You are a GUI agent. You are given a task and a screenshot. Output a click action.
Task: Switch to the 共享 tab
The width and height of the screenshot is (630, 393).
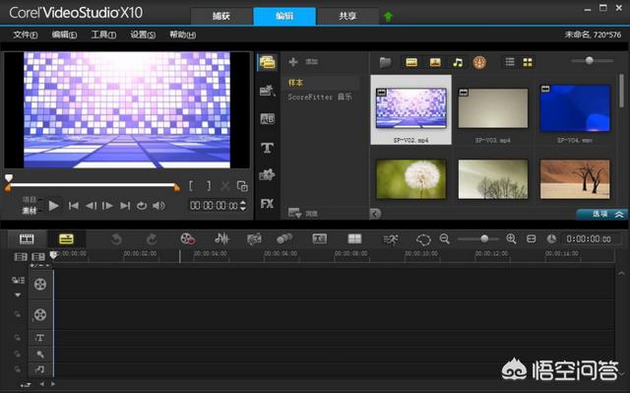coord(347,16)
